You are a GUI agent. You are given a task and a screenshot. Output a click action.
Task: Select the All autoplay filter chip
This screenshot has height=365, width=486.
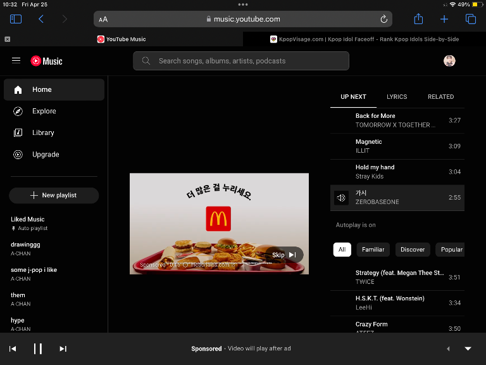pos(342,250)
